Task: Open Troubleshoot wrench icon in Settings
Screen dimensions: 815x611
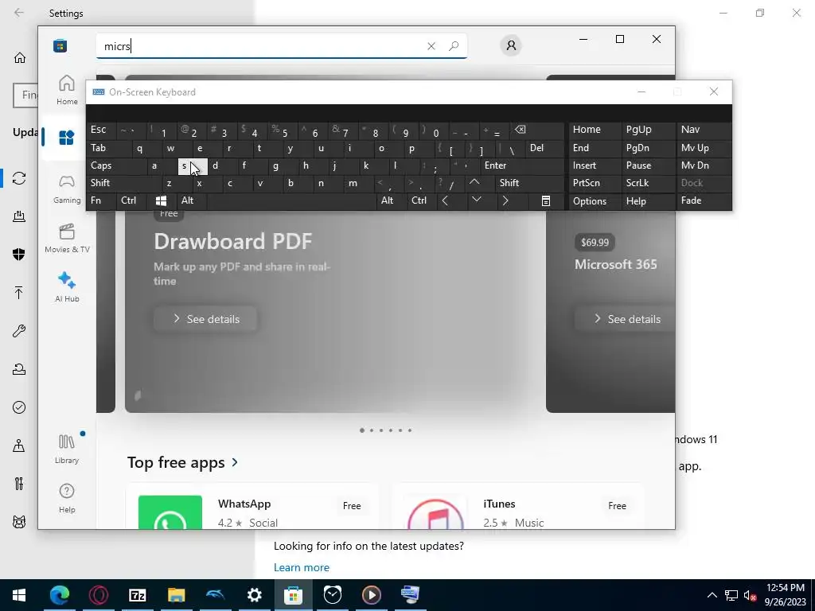Action: pos(19,331)
